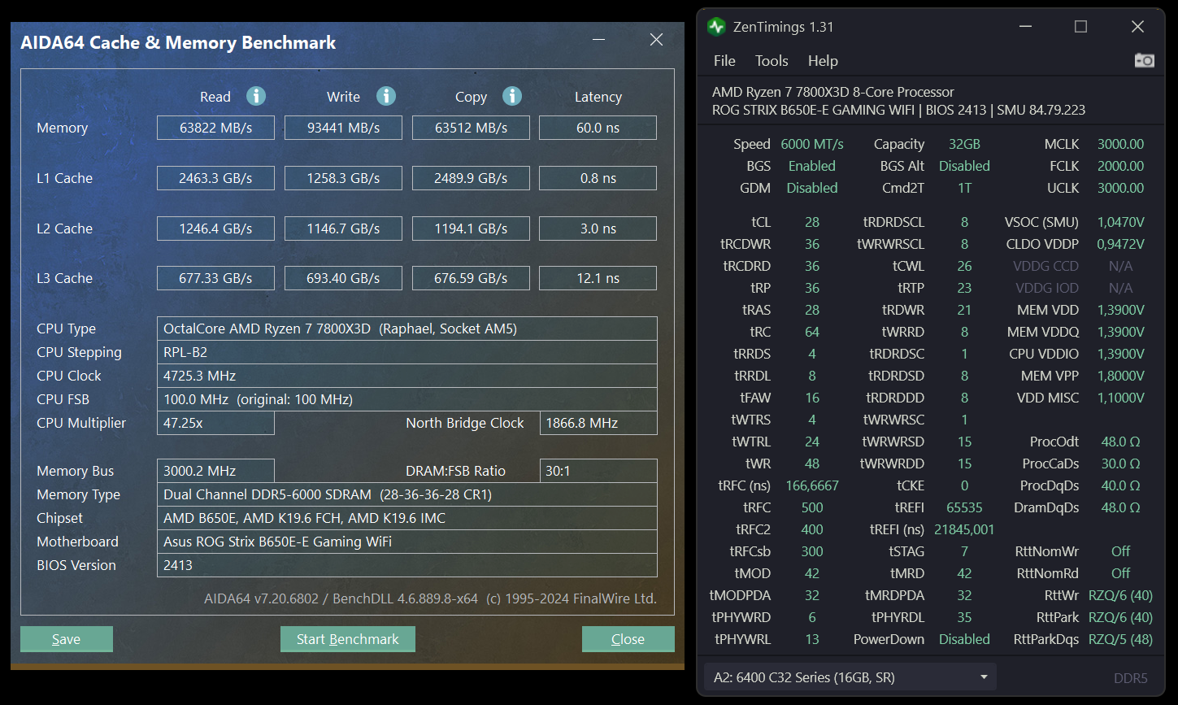The height and width of the screenshot is (705, 1178).
Task: Start Benchmark in AIDA64
Action: 347,639
